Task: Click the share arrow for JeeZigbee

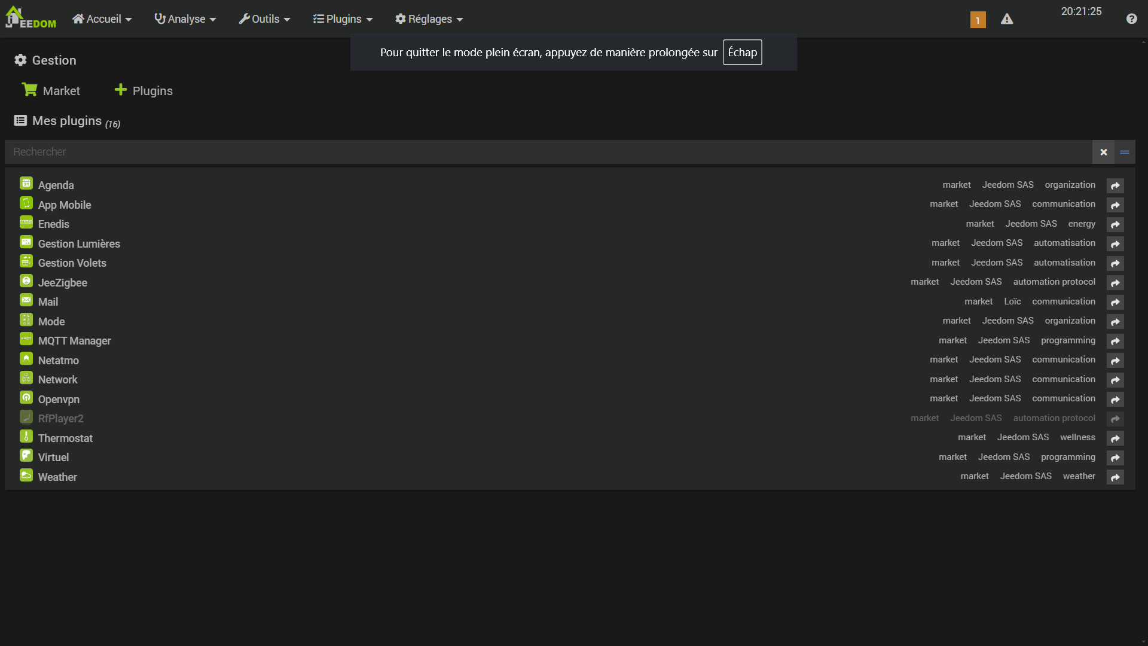Action: point(1115,282)
